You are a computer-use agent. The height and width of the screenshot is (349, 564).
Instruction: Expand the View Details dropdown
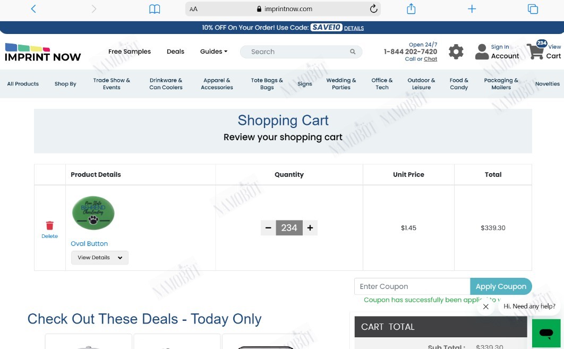pyautogui.click(x=100, y=258)
